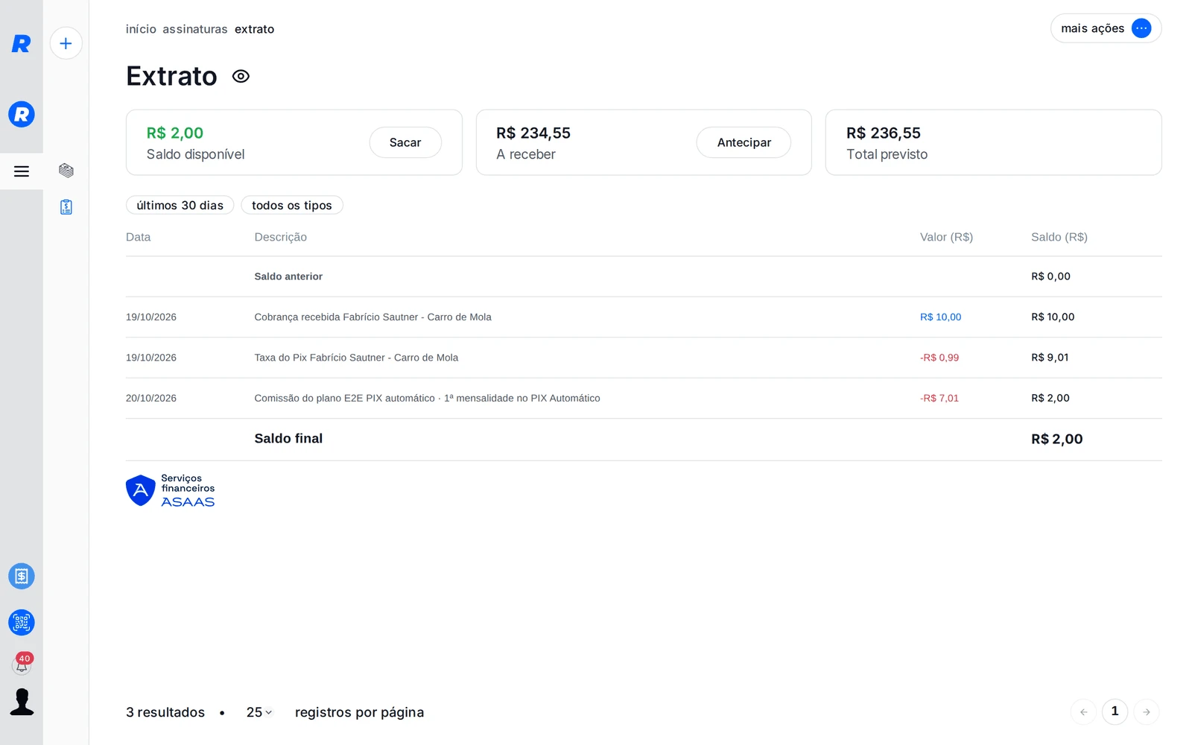Click the blue invoice dollar icon

22,576
